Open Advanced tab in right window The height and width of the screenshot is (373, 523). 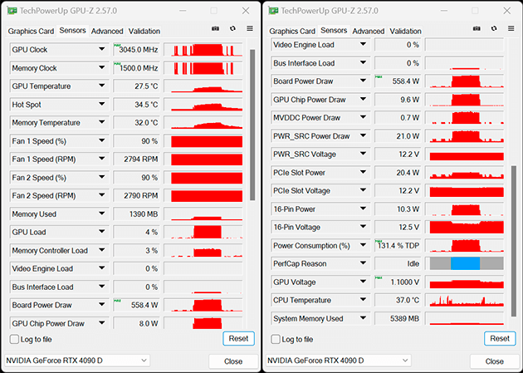(369, 31)
